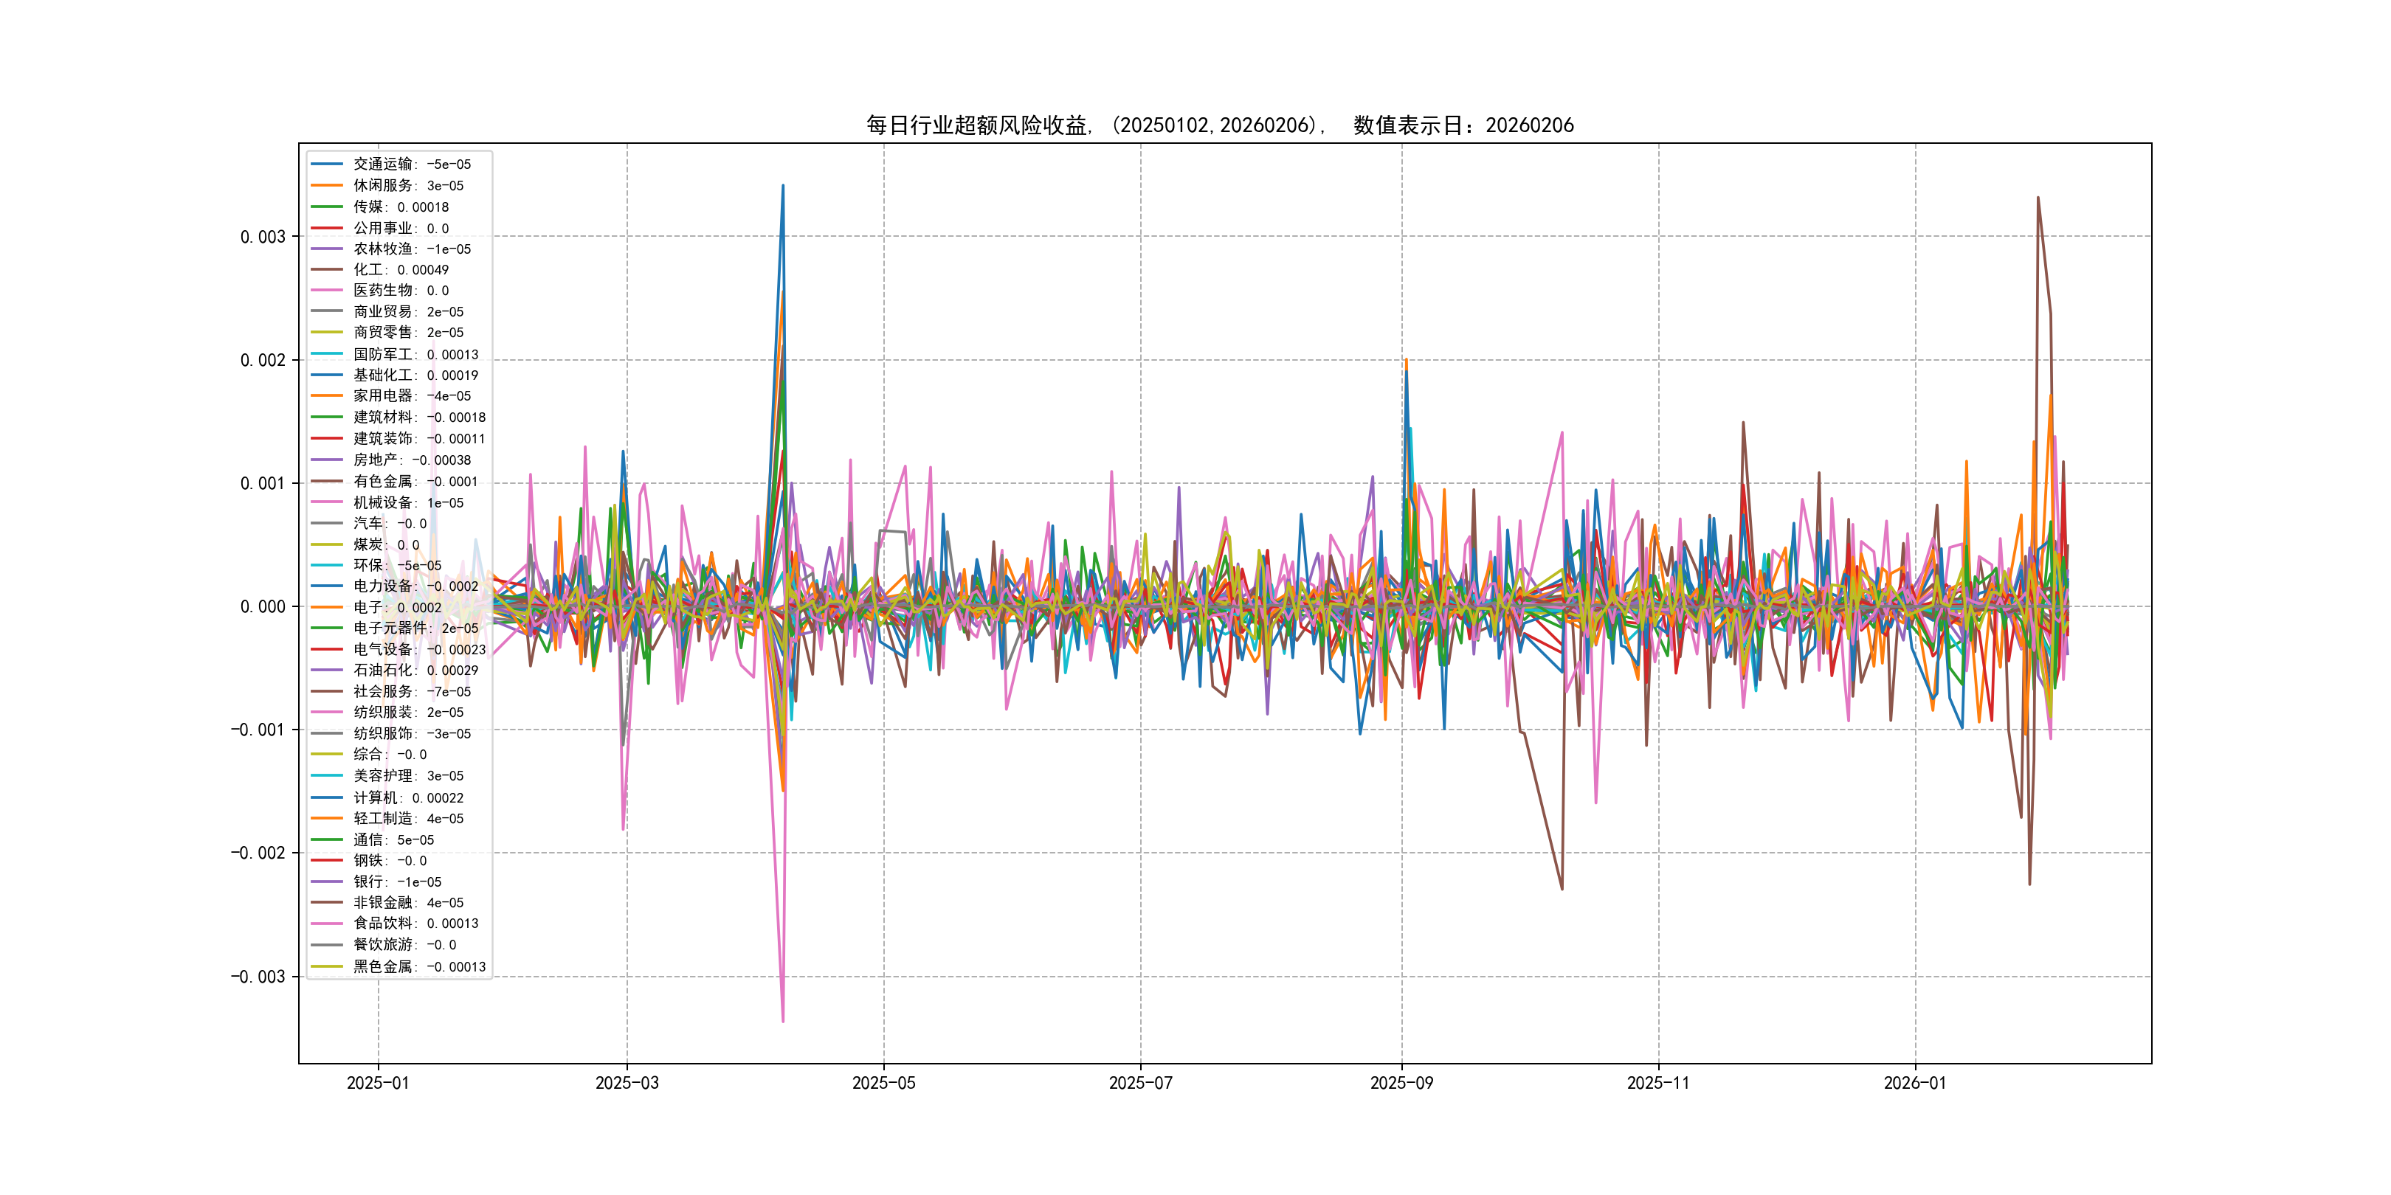
Task: Click the 化工 color line swatch in legend
Action: [327, 270]
